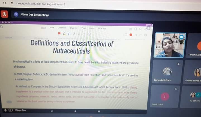This screenshot has height=117, width=201.
Task: Select the red comment note tool
Action: [59, 34]
